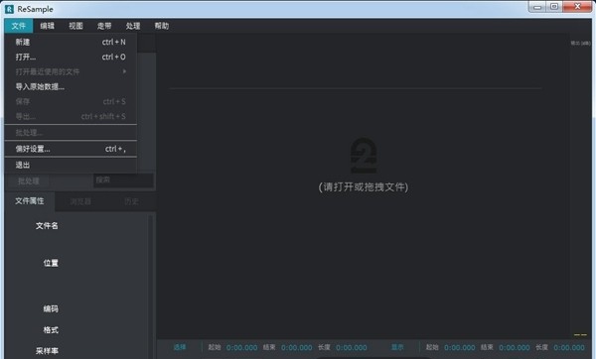Open the 走带 menu
Image resolution: width=596 pixels, height=359 pixels.
[x=104, y=26]
